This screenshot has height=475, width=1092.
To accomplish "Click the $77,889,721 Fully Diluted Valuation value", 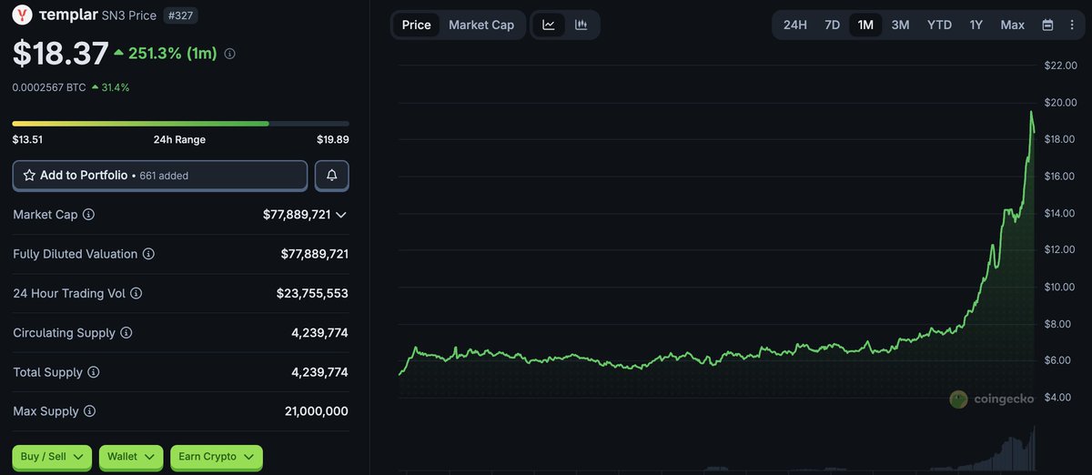I will [314, 254].
